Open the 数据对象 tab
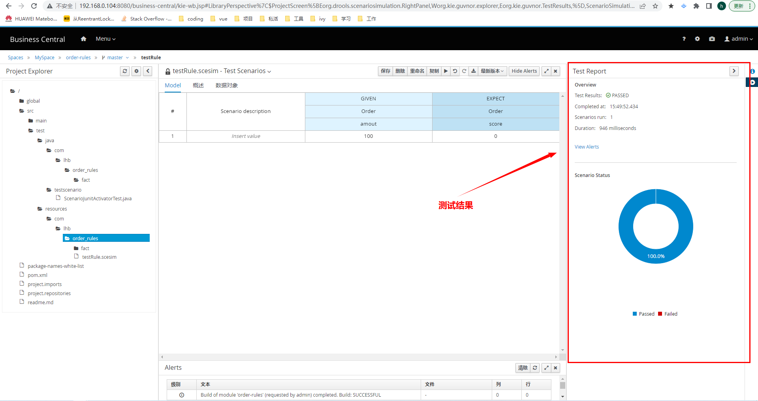The height and width of the screenshot is (401, 758). (x=226, y=85)
